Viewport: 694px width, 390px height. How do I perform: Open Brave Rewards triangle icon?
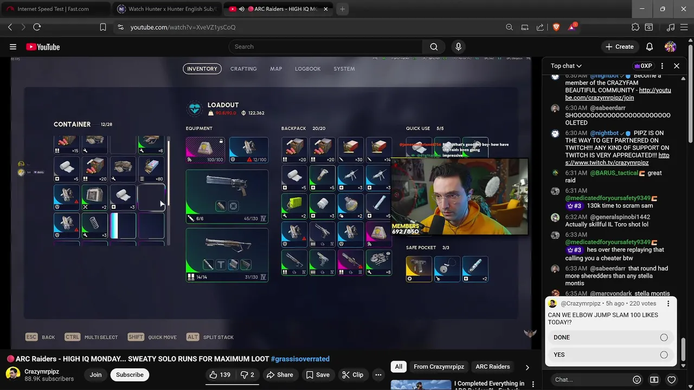(x=571, y=27)
